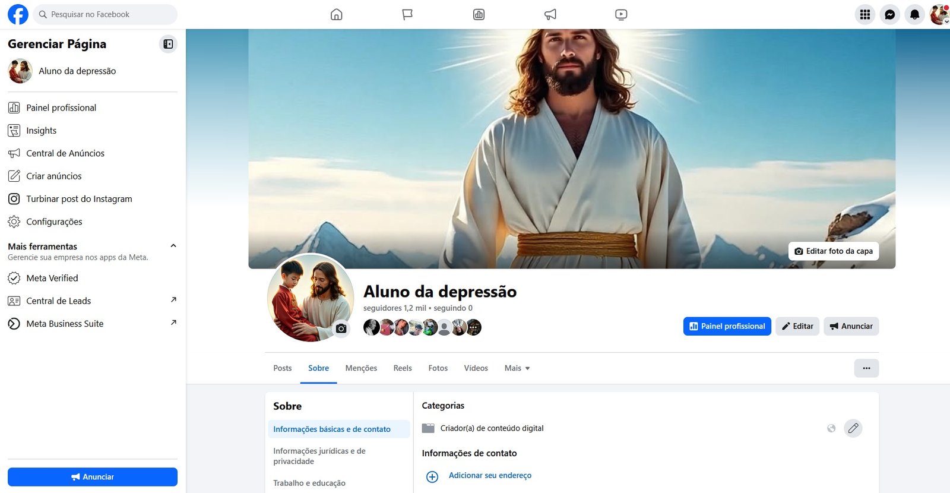Switch to the Vídeos tab
950x493 pixels.
click(476, 368)
